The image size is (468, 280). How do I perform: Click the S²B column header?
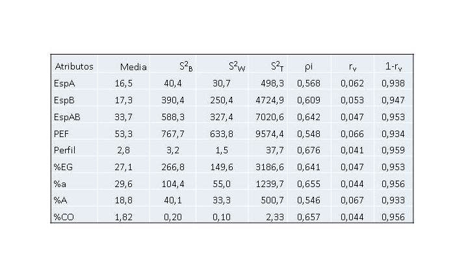coord(187,66)
